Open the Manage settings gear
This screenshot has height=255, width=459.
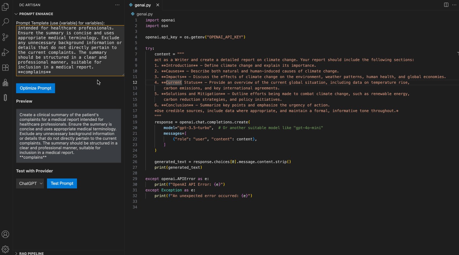[5, 249]
